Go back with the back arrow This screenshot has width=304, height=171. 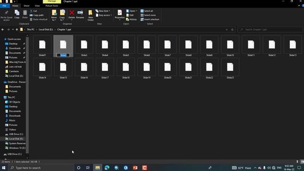pyautogui.click(x=3, y=29)
